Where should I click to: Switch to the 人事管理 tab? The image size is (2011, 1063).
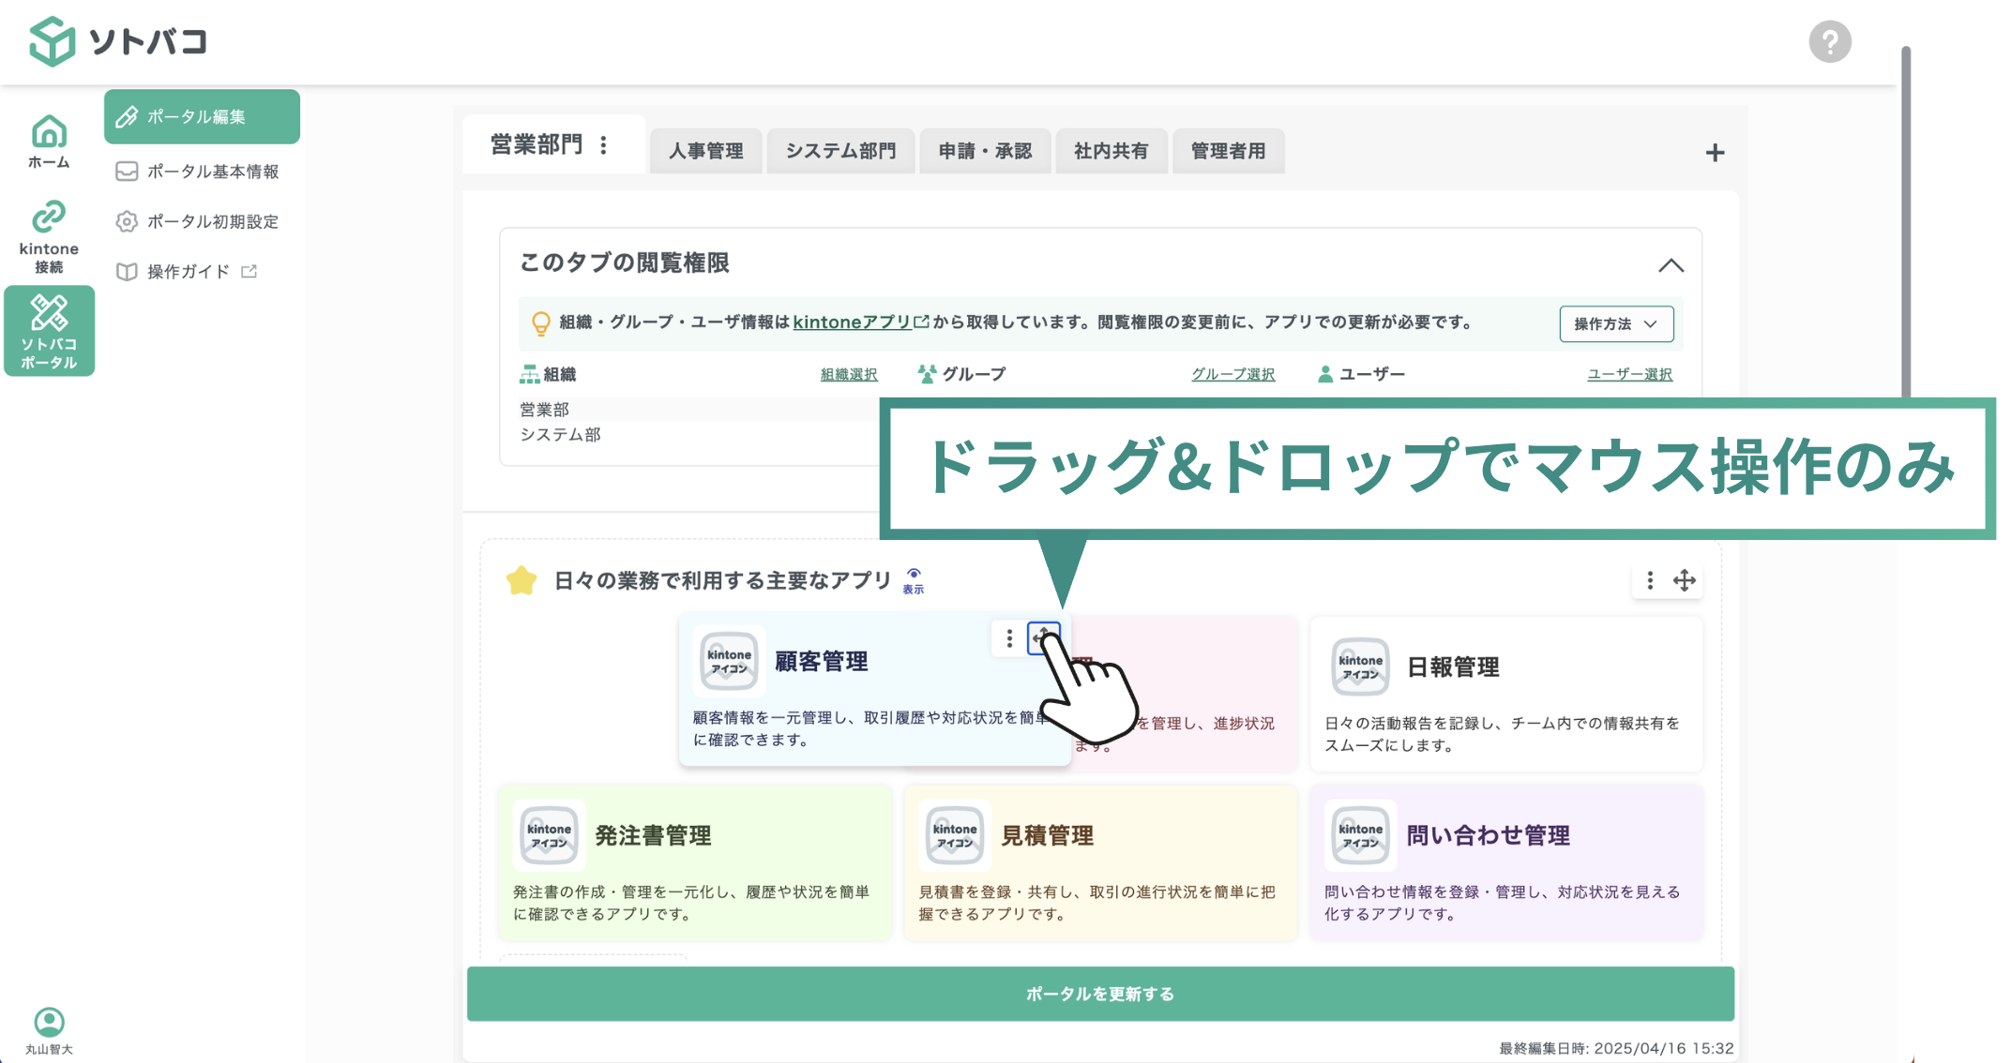pos(706,151)
